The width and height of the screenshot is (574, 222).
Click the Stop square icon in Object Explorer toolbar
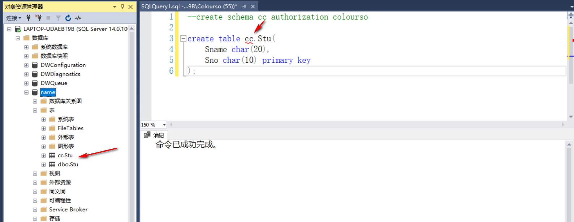pos(48,18)
